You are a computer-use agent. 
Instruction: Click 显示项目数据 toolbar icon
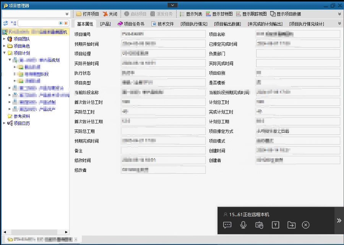[x=273, y=14]
